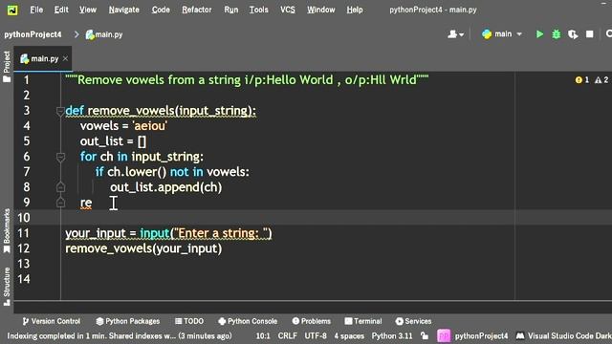Open the Edit menu
Screen dimensions: 612x344
[61, 10]
